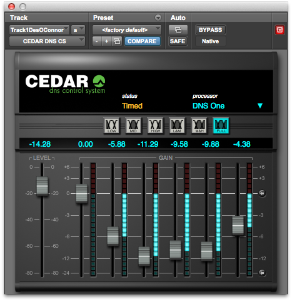Reset gains with the 0 dB arrow button
The image size is (292, 301).
262,193
